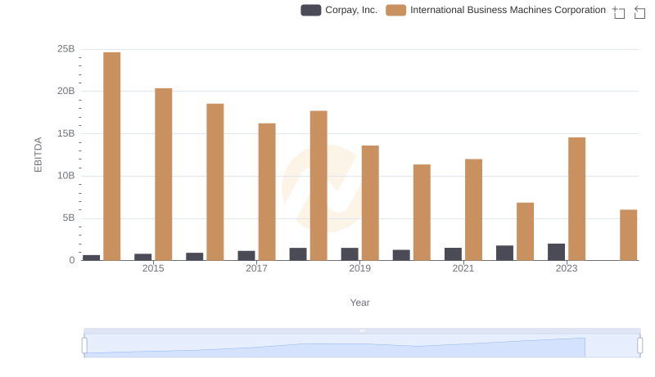Click the top drag bar of range slider
The width and height of the screenshot is (655, 377).
click(x=362, y=330)
